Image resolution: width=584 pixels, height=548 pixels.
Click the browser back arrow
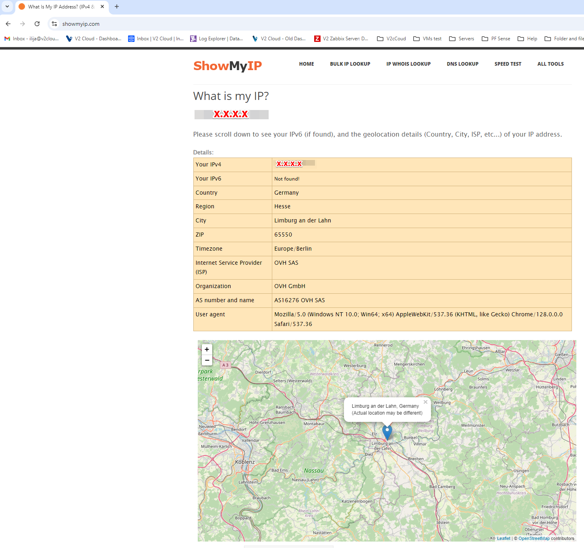tap(8, 24)
